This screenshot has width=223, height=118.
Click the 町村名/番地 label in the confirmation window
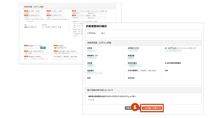click(132, 63)
